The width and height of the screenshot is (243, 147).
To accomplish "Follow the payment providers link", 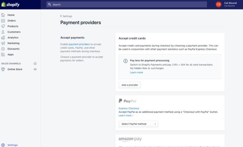I will 79,44.
